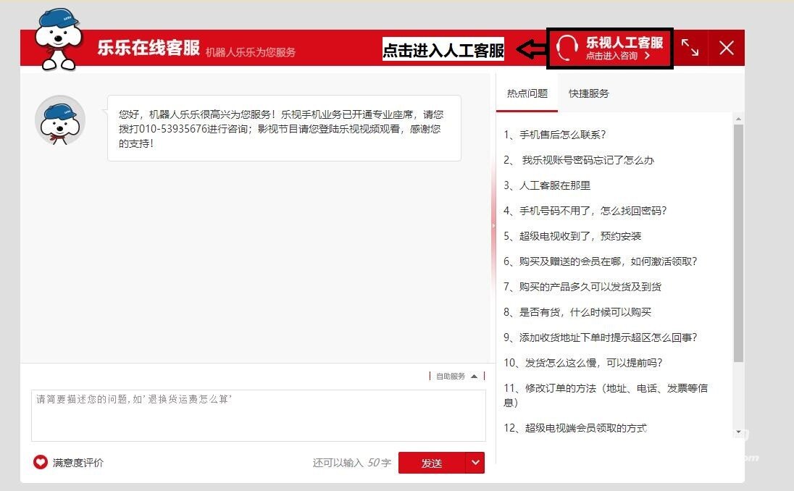Open question 购买及赠送的会员在哪，如何激活领取
Image resolution: width=794 pixels, height=491 pixels.
(x=600, y=261)
